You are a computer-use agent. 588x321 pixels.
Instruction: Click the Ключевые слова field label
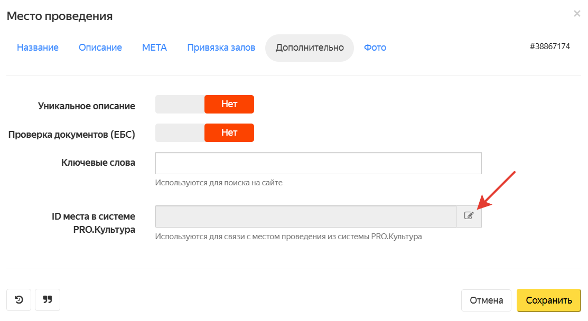click(98, 163)
